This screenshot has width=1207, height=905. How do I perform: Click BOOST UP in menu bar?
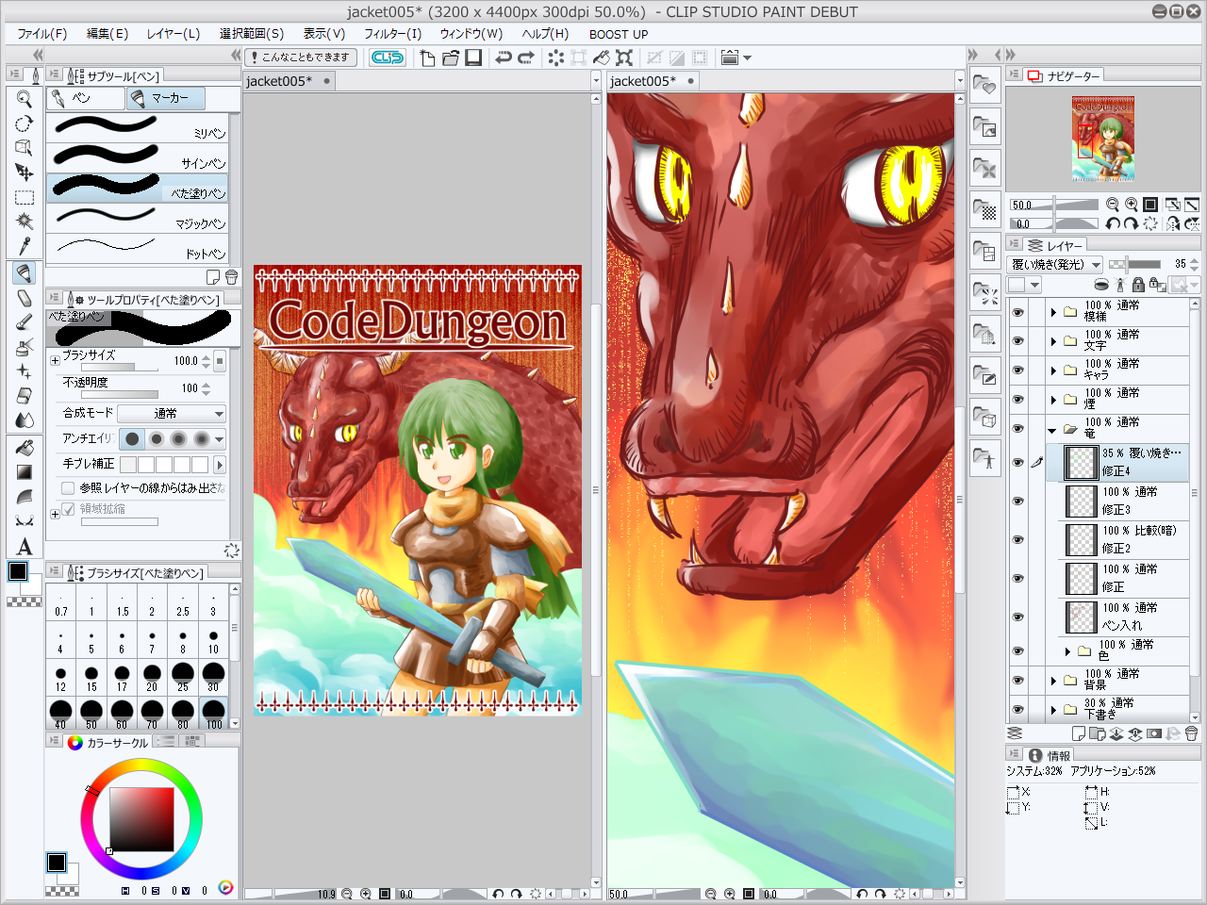(619, 34)
